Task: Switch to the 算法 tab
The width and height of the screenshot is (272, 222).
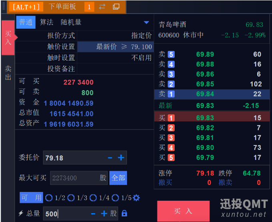Action: (x=46, y=22)
